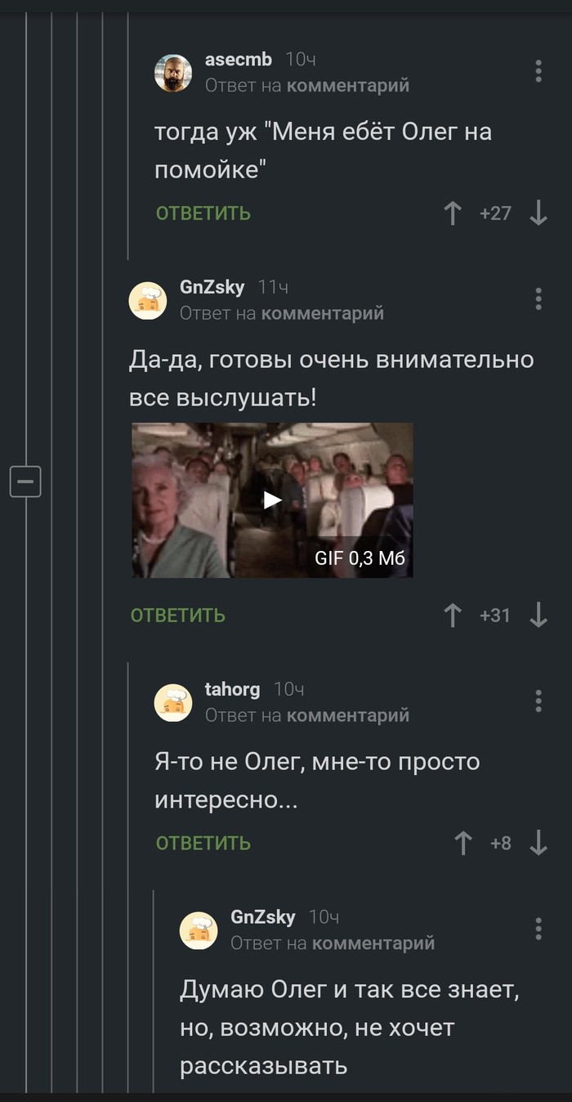Viewport: 572px width, 1102px height.
Task: Open GnZsky avatar on the 11ч comment
Action: click(x=148, y=300)
